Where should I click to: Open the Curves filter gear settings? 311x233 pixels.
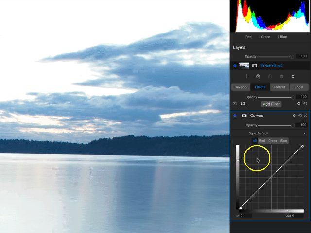coord(294,116)
